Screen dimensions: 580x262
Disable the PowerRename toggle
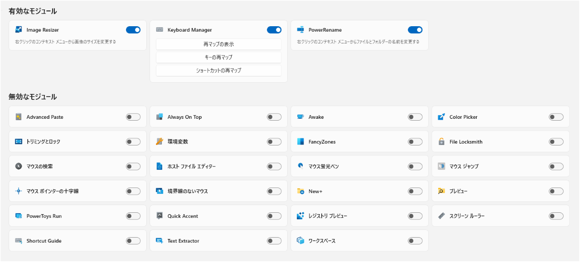coord(415,30)
